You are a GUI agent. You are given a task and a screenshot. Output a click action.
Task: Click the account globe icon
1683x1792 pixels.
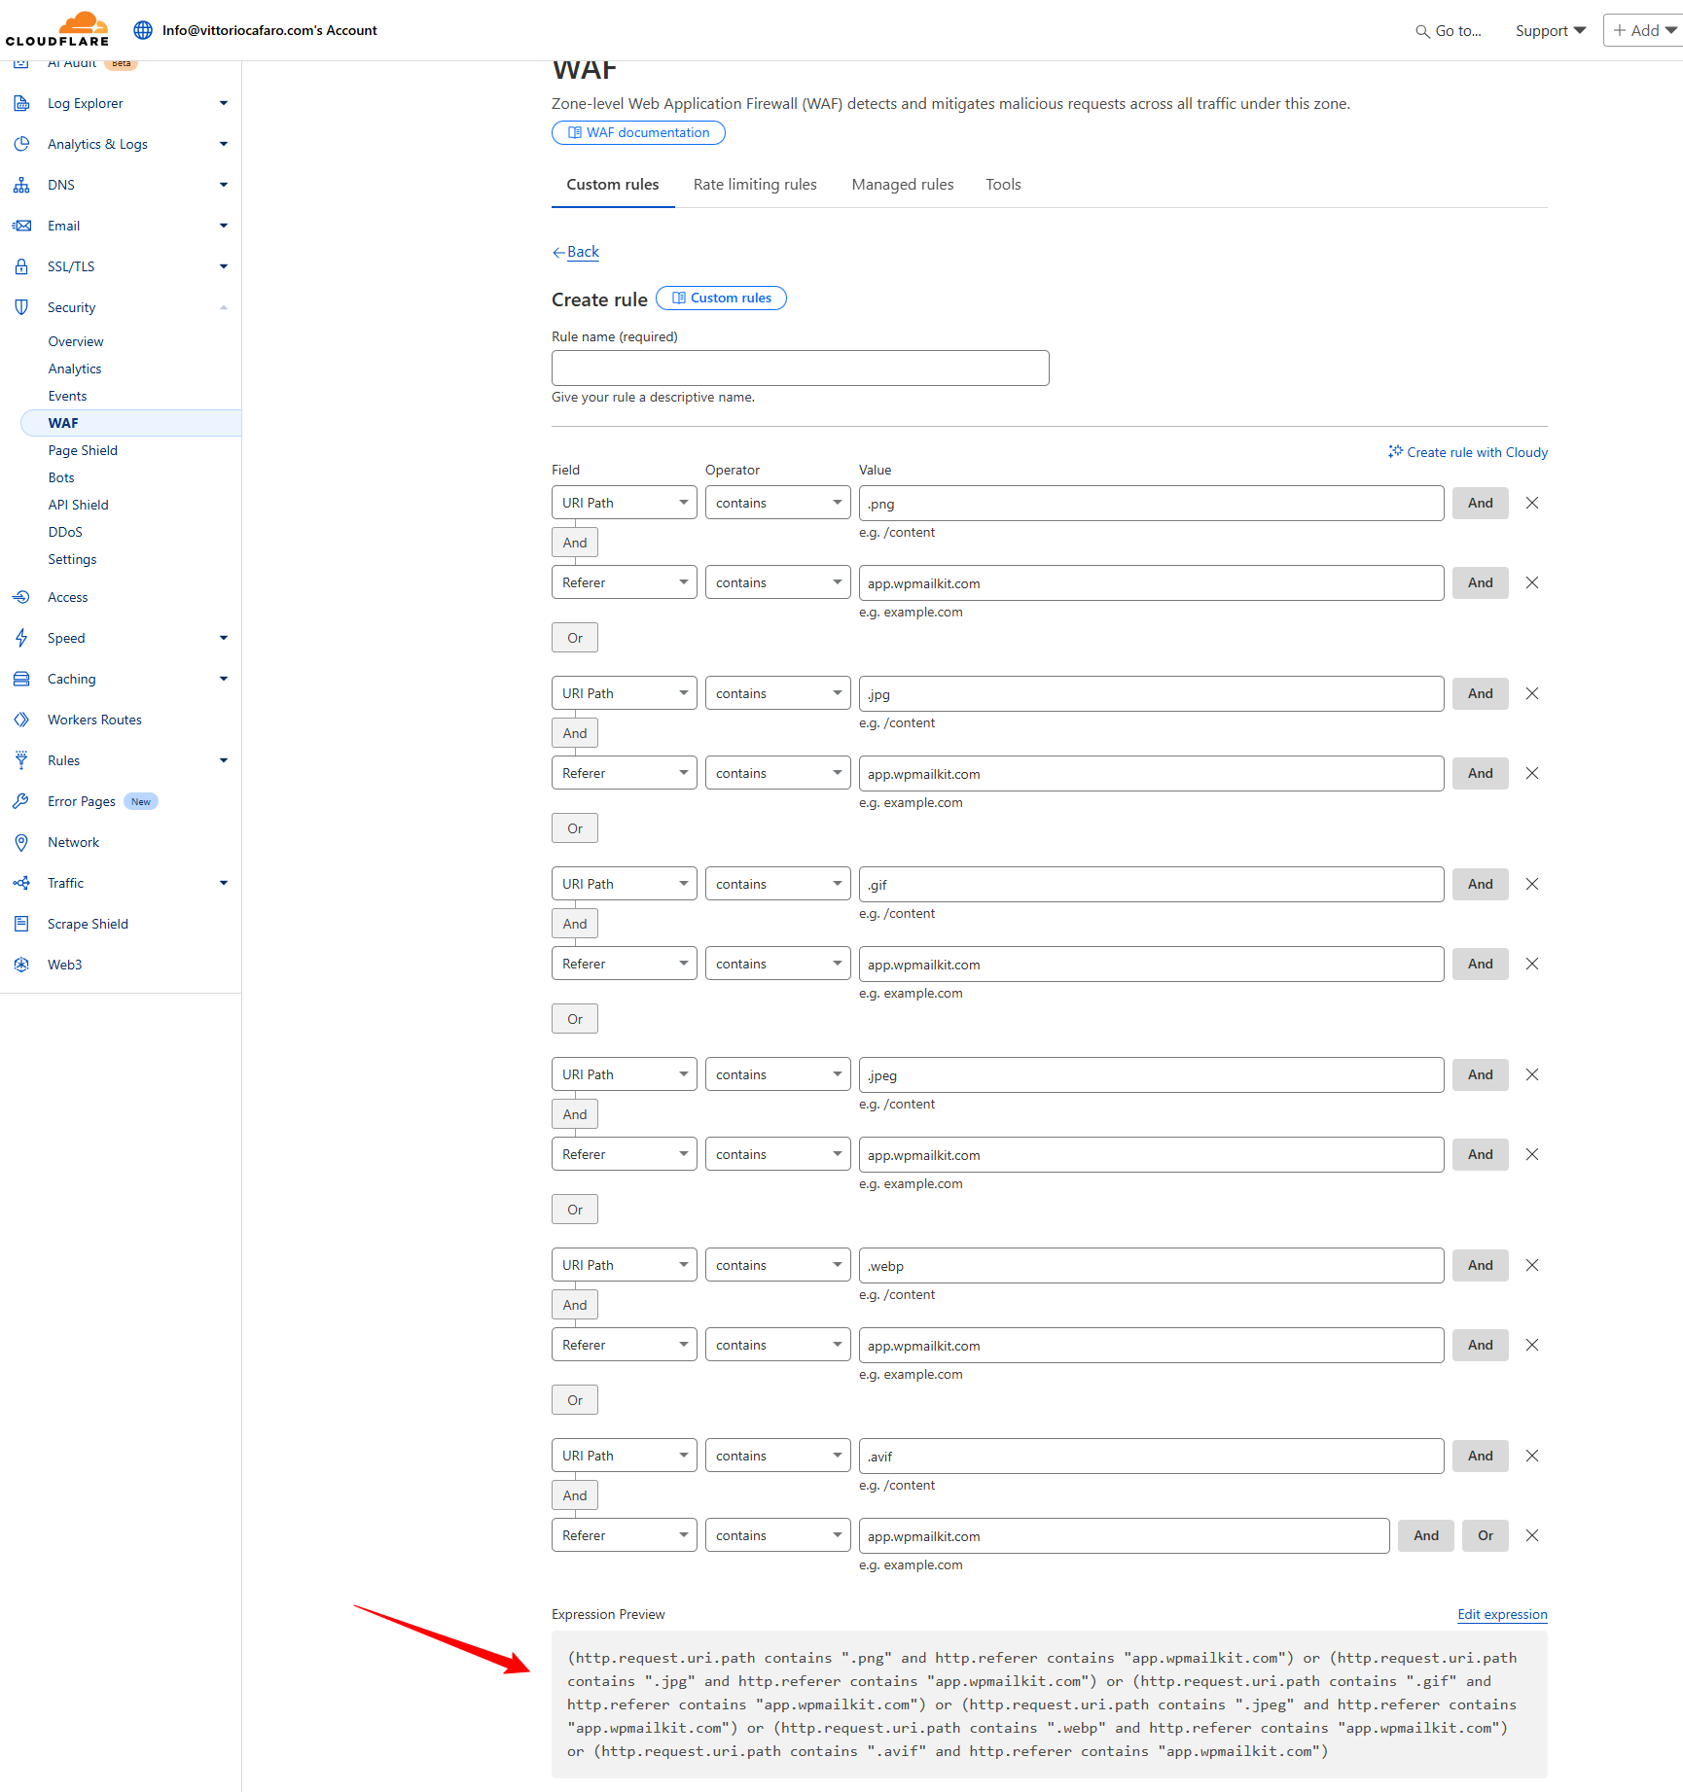tap(143, 30)
